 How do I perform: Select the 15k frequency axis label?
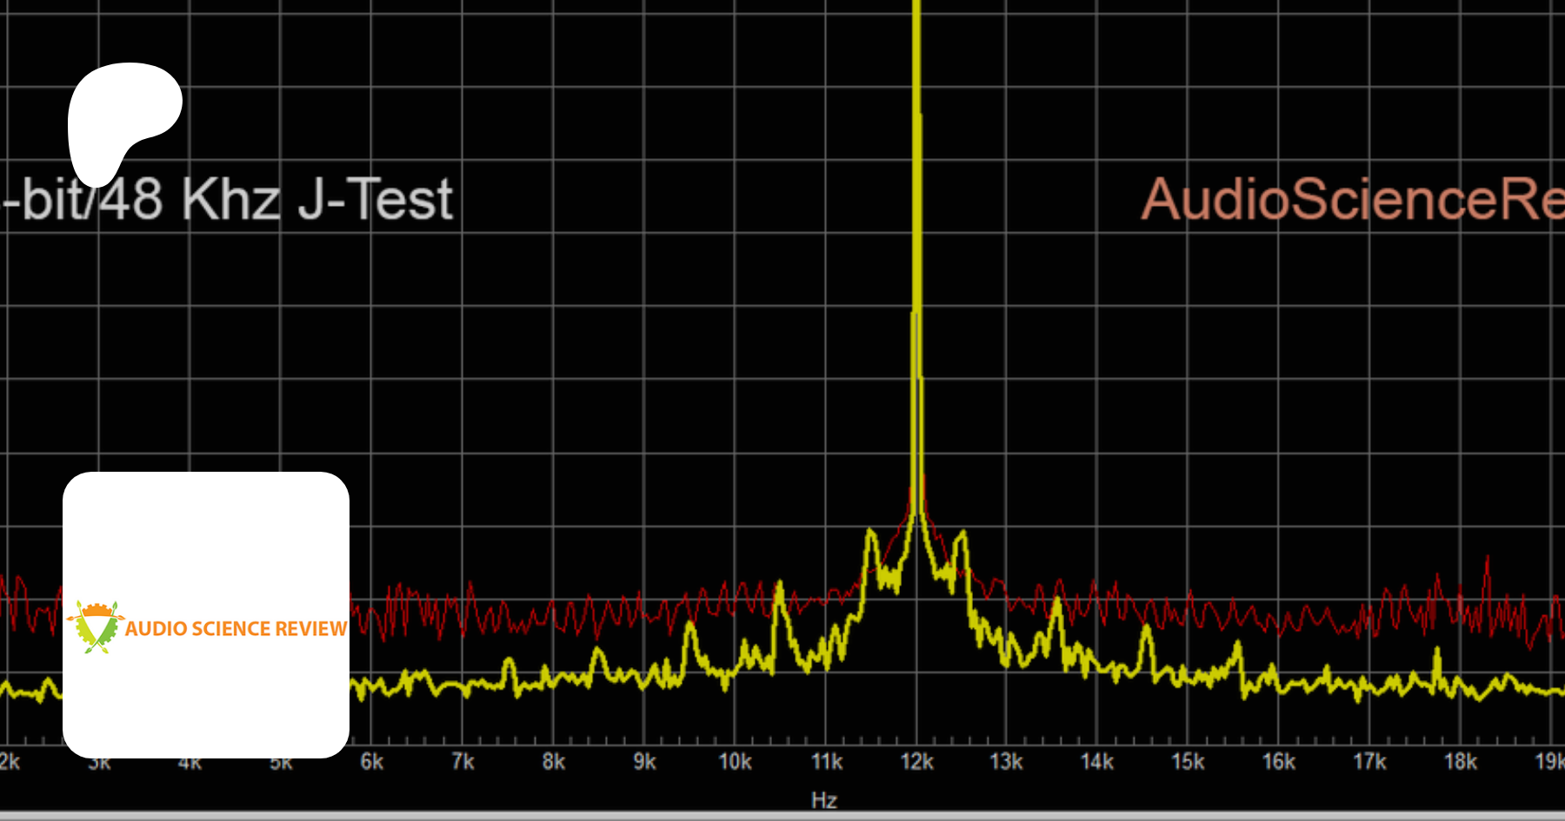1188,762
